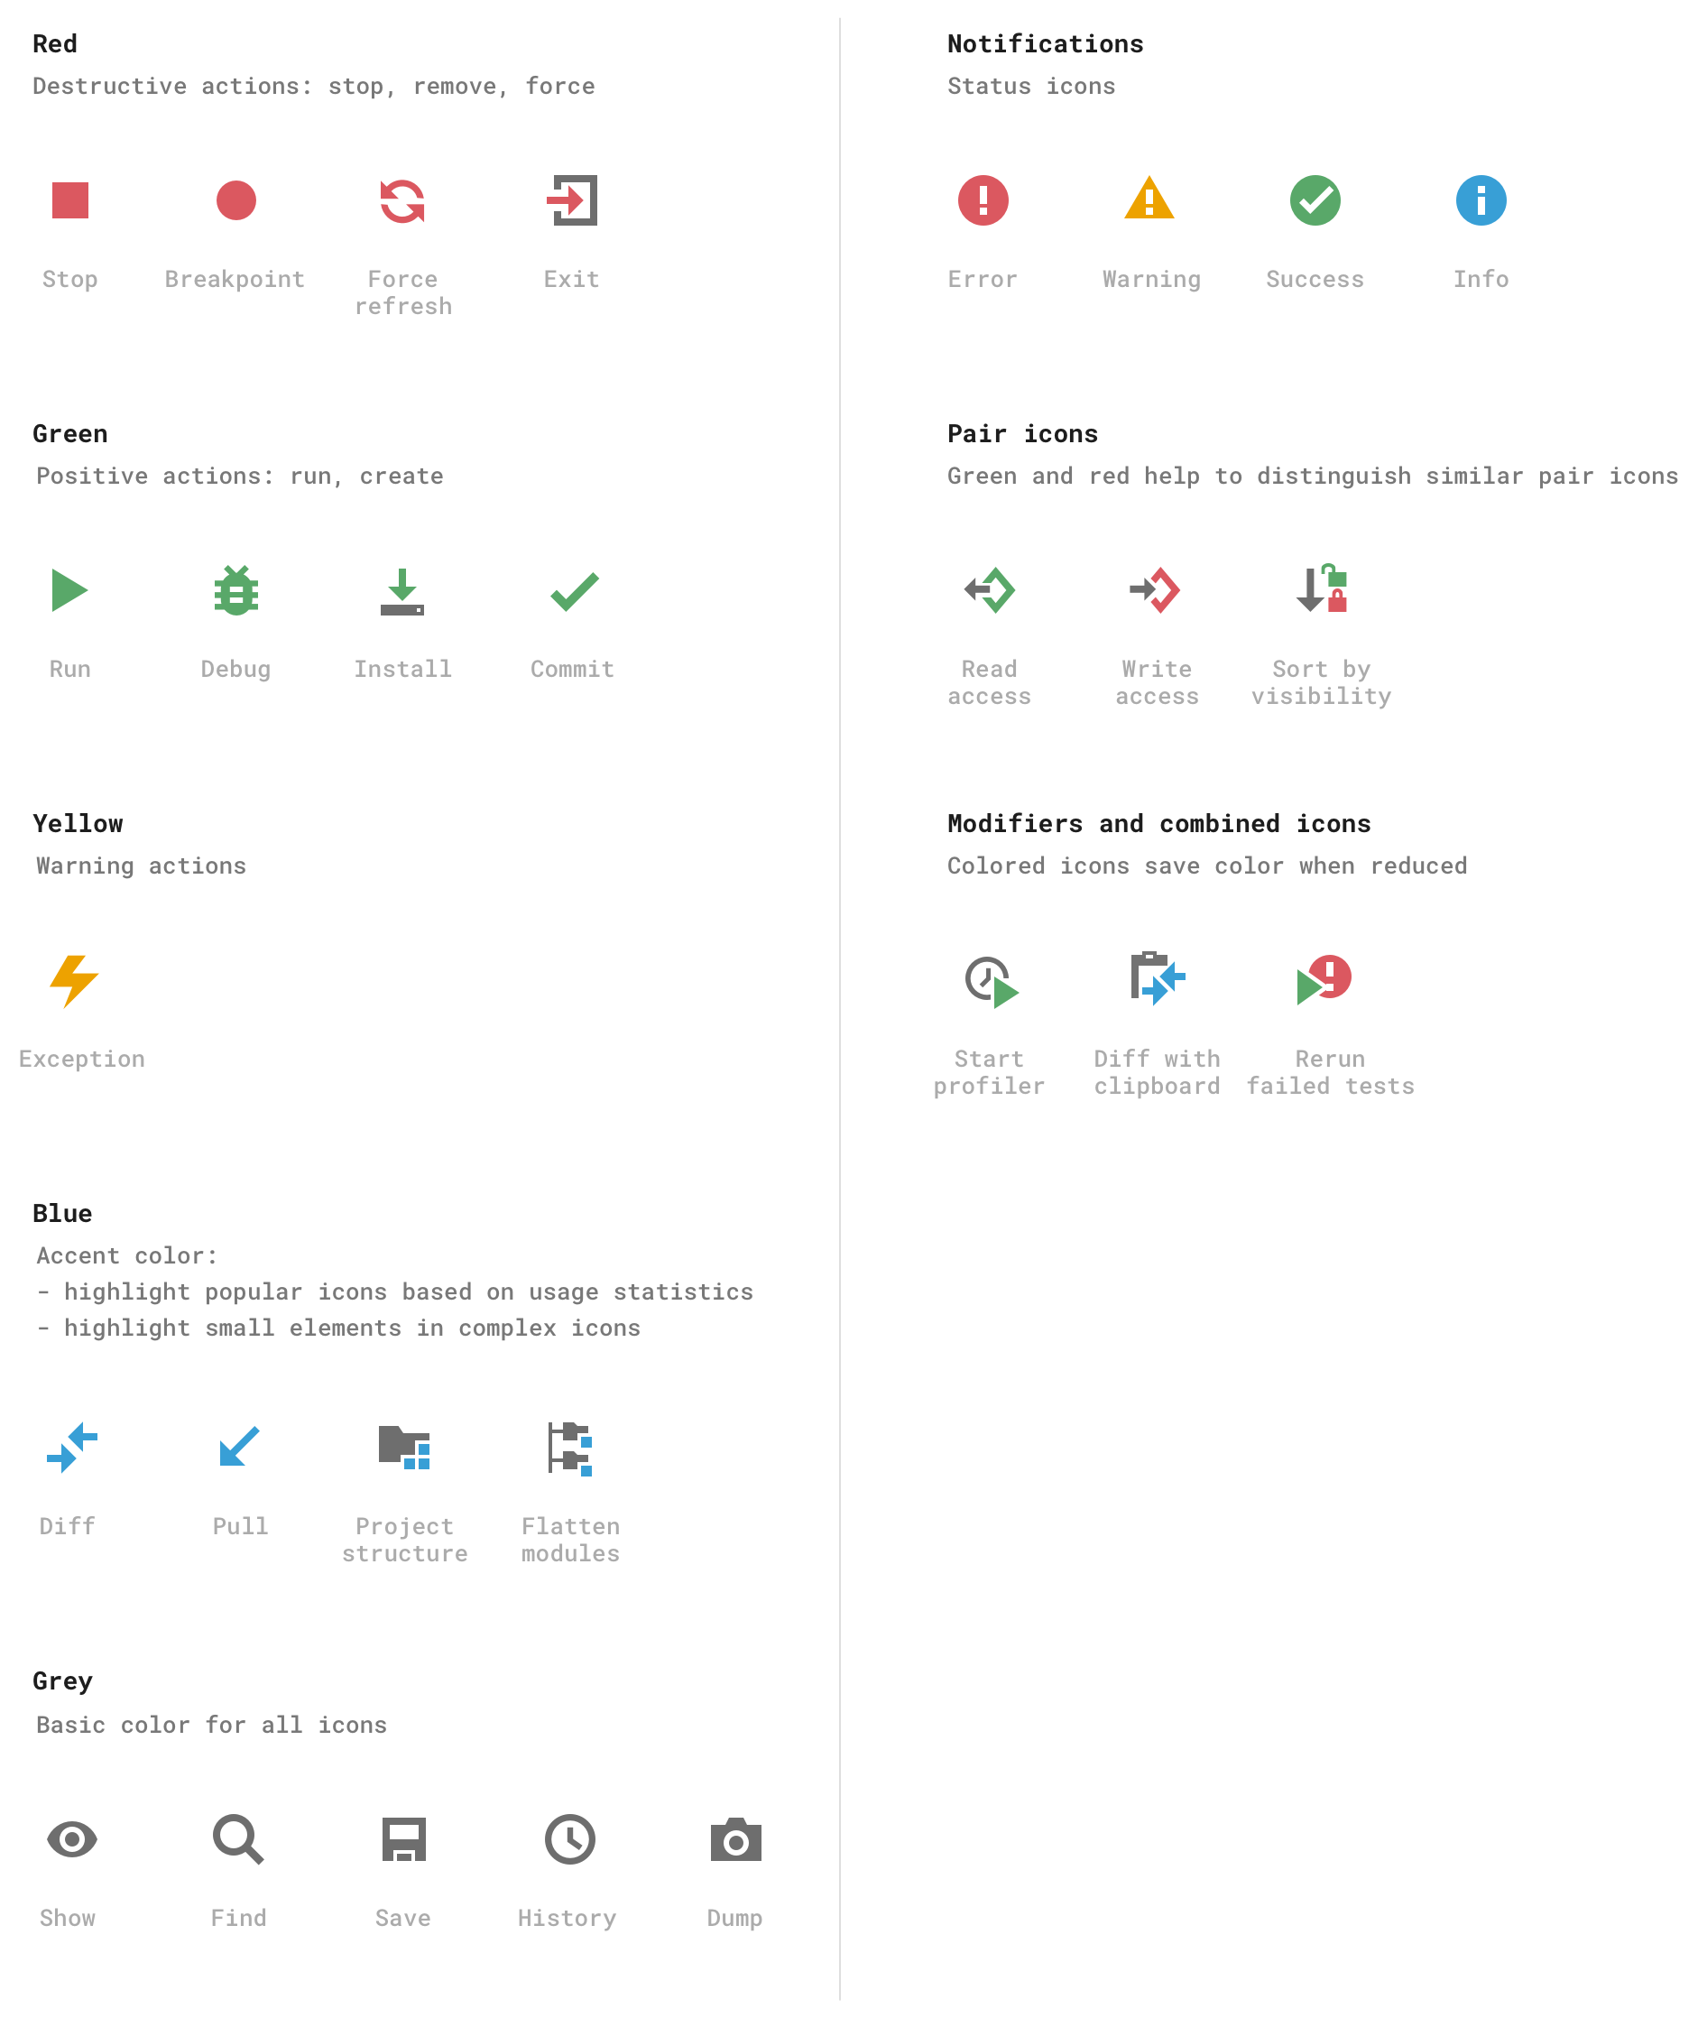
Task: Select the Flatten modules icon
Action: pos(571,1446)
